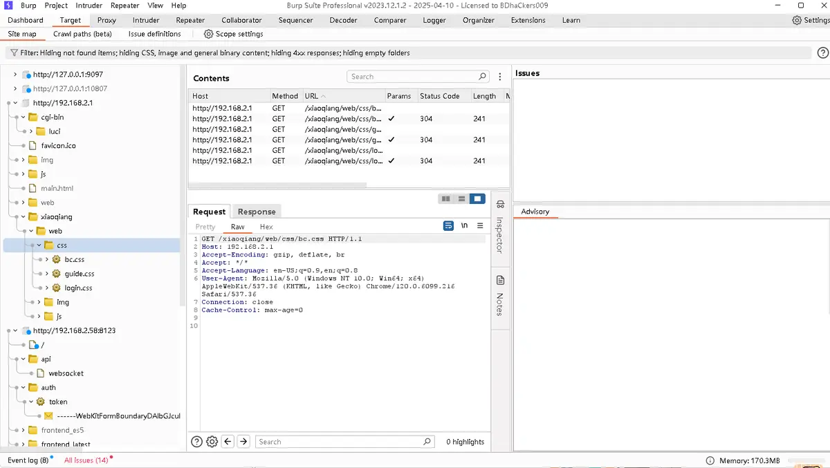Image resolution: width=830 pixels, height=468 pixels.
Task: Switch to the Repeater tab
Action: pos(190,20)
